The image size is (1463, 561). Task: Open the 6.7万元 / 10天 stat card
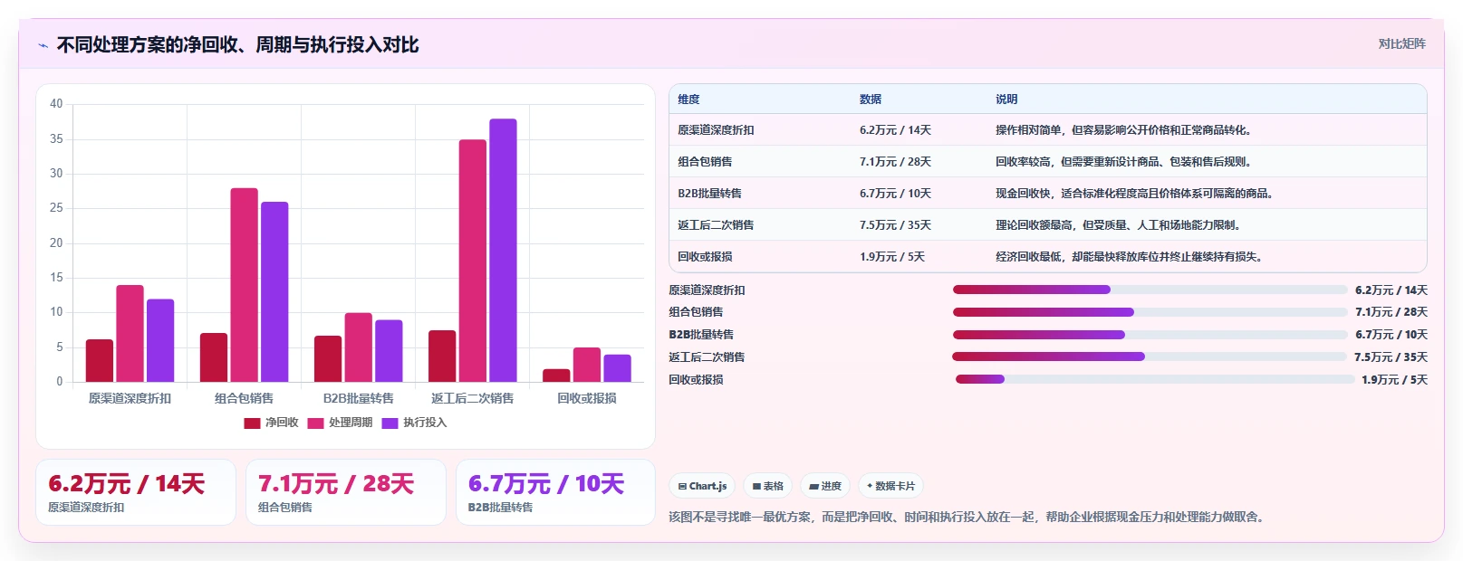point(555,492)
